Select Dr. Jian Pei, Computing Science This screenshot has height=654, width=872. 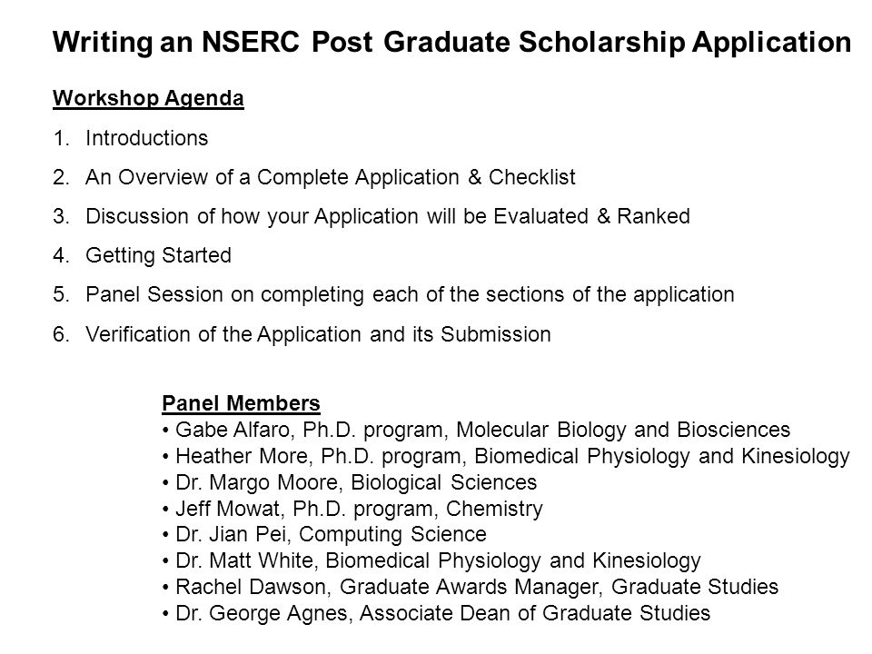tap(324, 534)
